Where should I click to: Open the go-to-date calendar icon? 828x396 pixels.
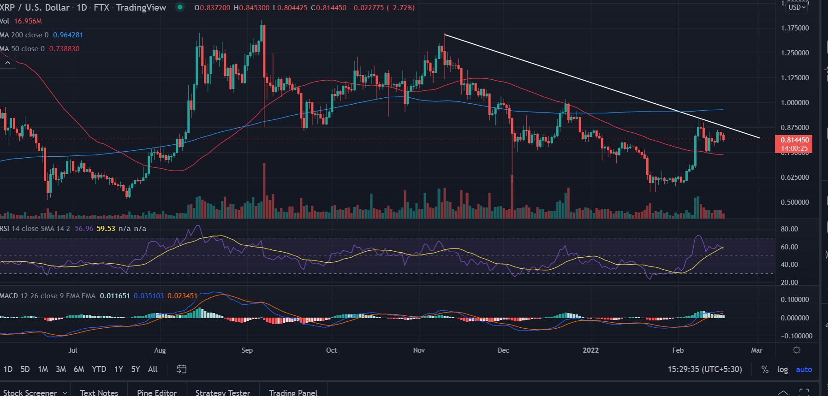pyautogui.click(x=182, y=369)
